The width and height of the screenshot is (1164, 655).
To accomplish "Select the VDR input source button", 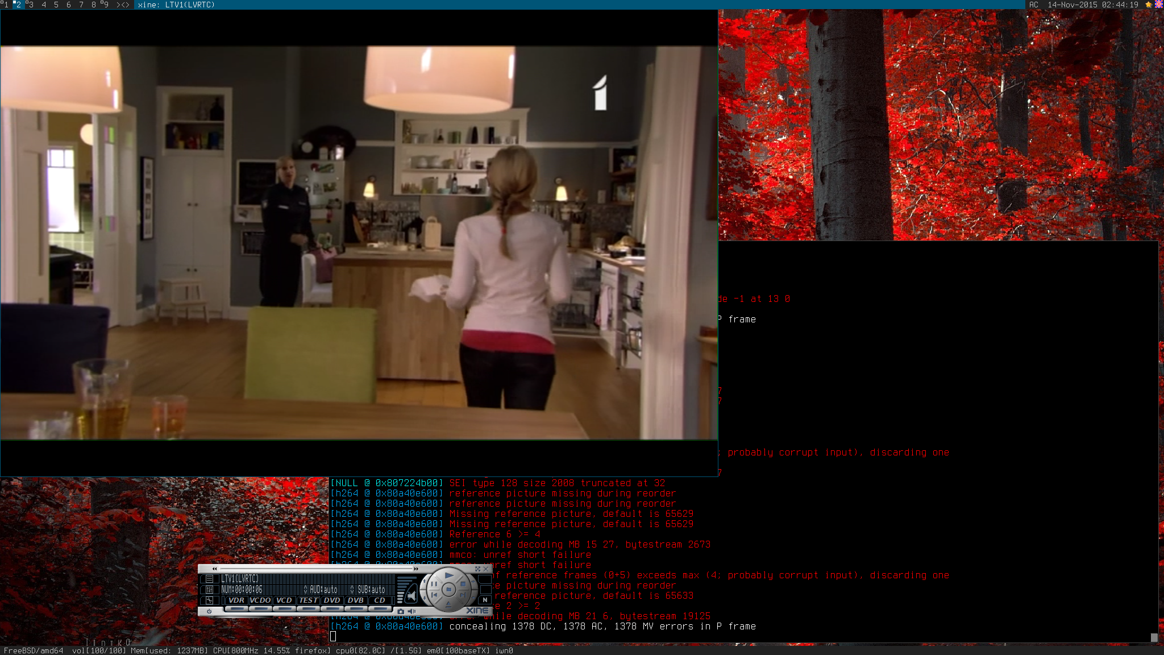I will click(236, 600).
